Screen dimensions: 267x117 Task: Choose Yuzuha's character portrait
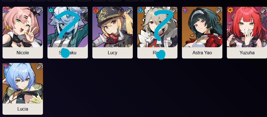247,27
